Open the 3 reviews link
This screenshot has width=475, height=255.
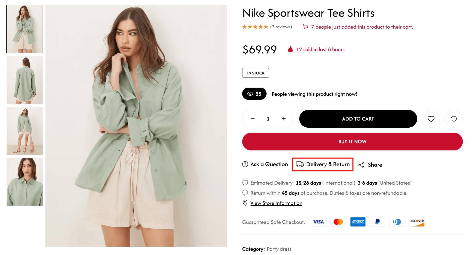[281, 27]
